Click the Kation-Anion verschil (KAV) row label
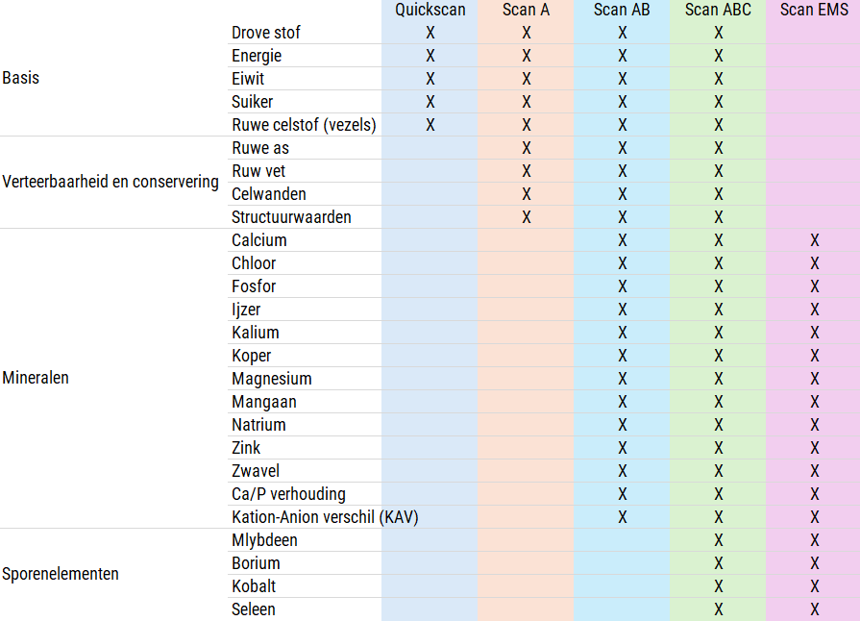The image size is (860, 621). (x=325, y=517)
